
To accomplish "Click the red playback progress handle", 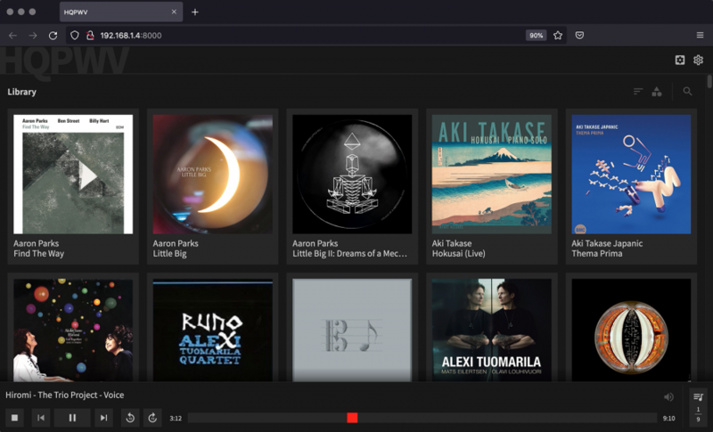I will (352, 418).
